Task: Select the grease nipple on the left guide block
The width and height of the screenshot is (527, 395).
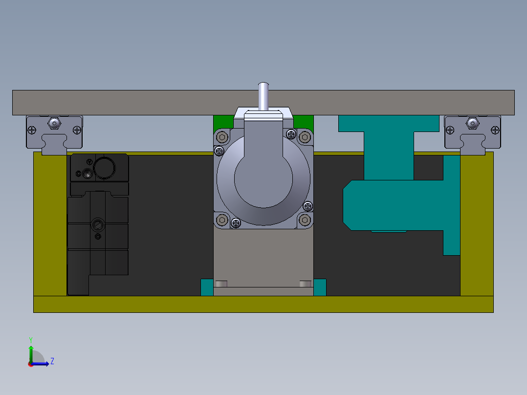Action: coord(54,123)
